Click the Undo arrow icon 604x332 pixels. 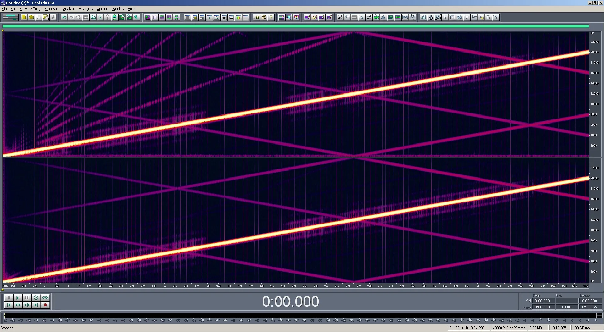(64, 17)
